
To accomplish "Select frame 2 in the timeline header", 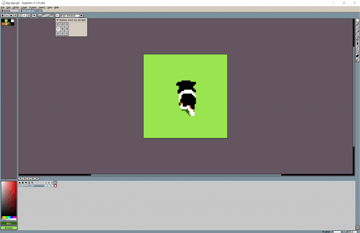I will [49, 183].
